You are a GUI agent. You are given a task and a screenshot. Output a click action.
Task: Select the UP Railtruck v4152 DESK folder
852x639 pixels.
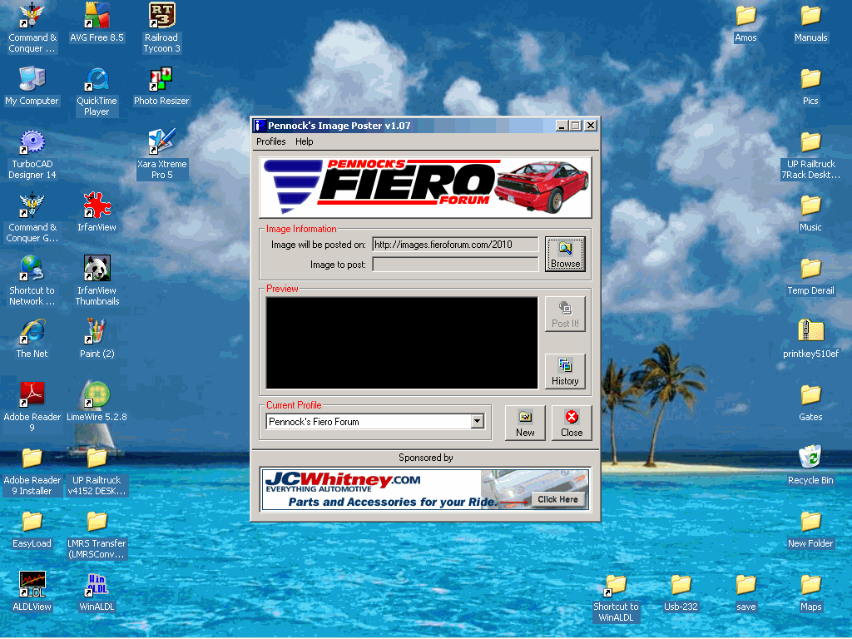pos(97,472)
